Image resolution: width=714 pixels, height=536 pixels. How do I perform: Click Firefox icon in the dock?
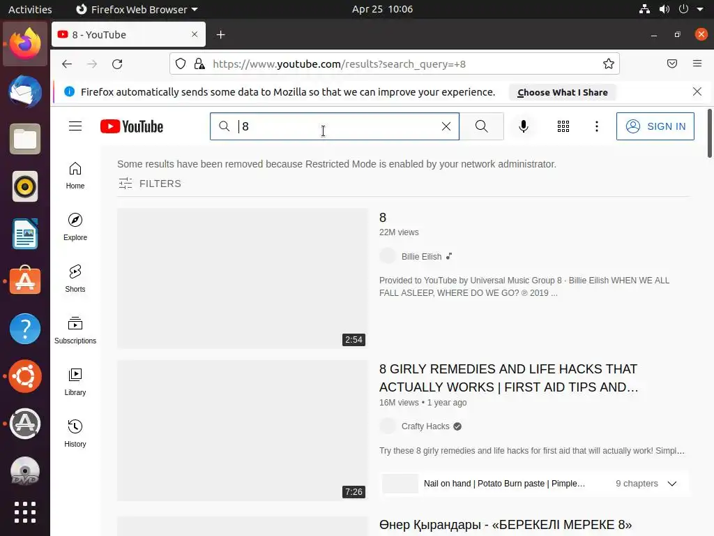point(25,44)
